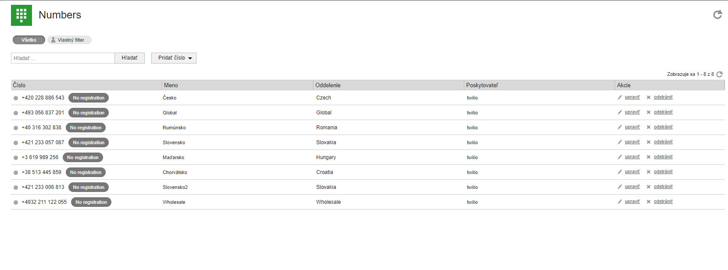This screenshot has width=728, height=270.
Task: Open the Pridať číslo dropdown
Action: click(x=174, y=58)
